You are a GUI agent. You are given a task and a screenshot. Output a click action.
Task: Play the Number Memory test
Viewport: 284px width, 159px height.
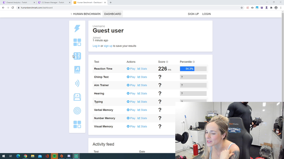pyautogui.click(x=131, y=118)
